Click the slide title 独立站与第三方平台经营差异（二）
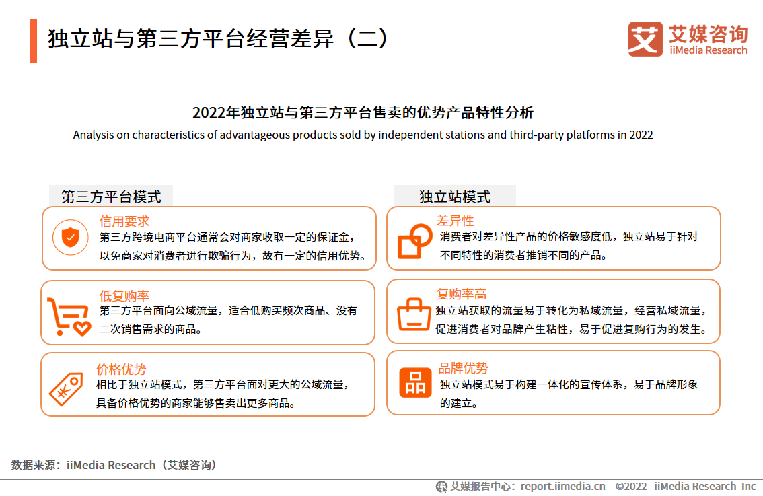Screen dimensions: 763x496 tap(218, 38)
